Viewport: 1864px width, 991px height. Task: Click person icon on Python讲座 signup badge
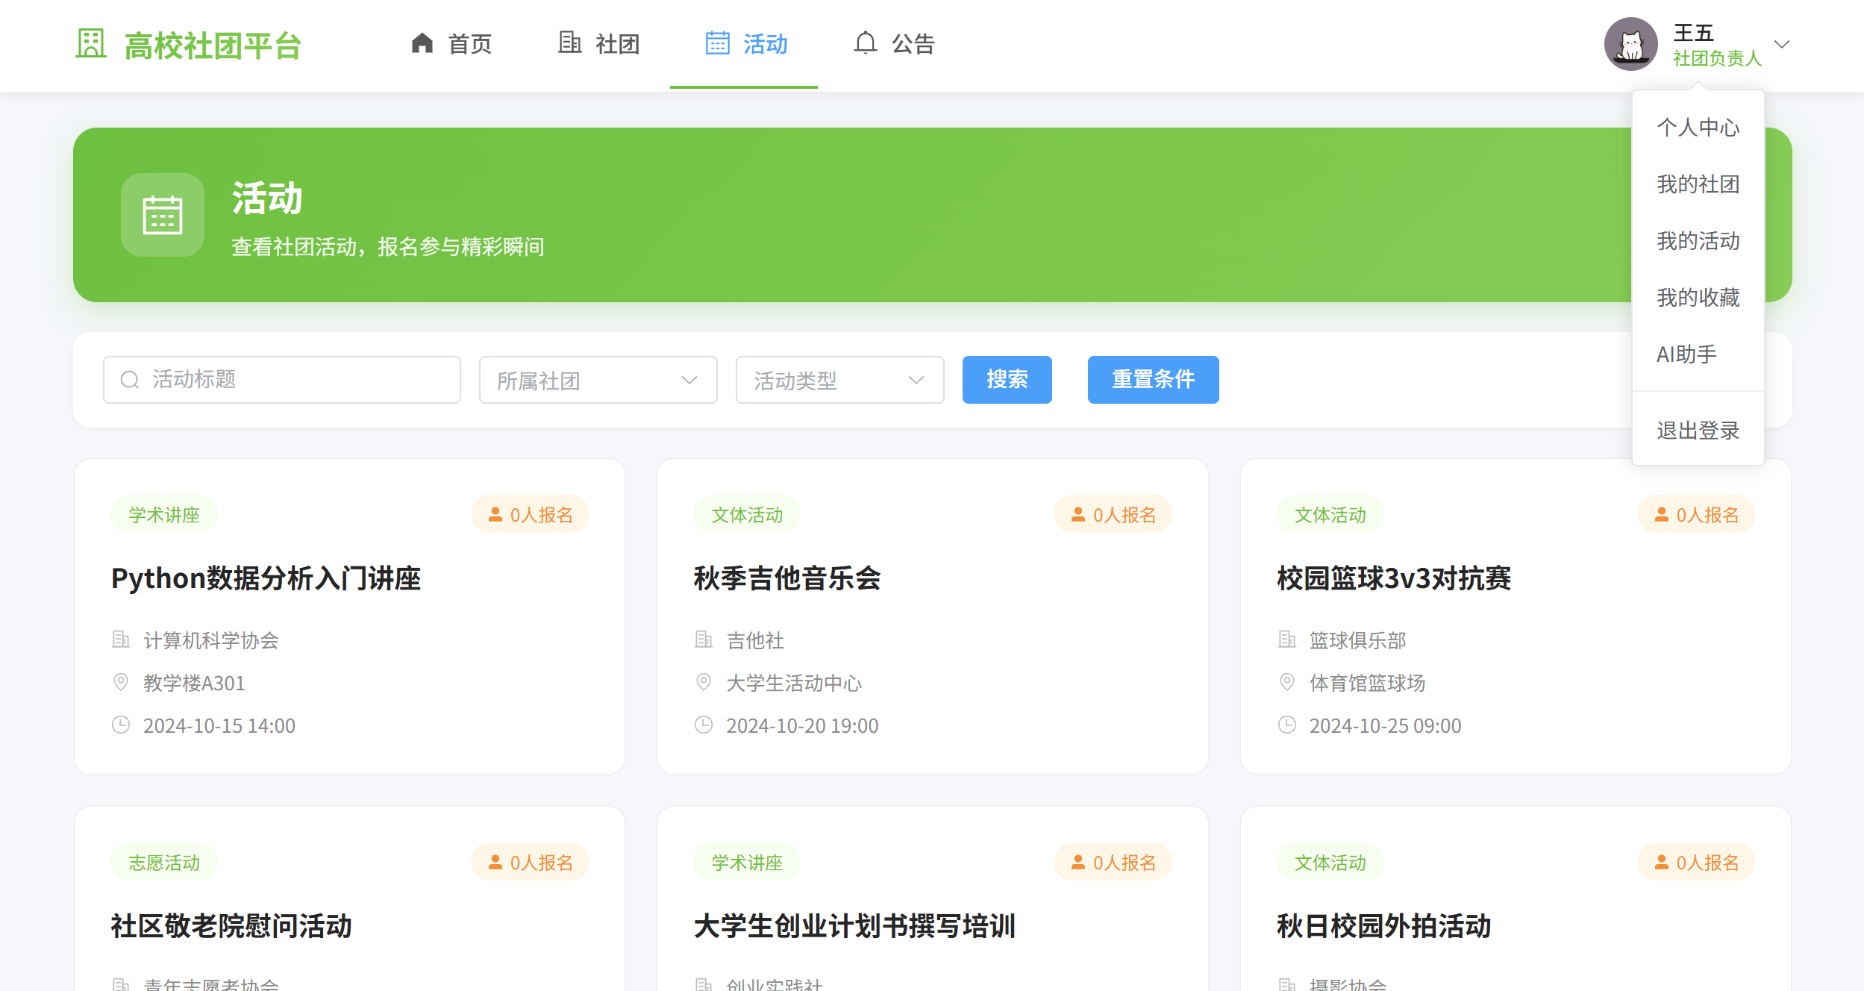click(x=495, y=514)
